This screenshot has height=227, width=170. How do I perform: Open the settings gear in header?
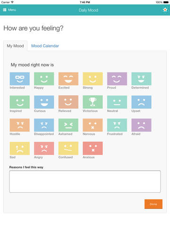[x=165, y=10]
